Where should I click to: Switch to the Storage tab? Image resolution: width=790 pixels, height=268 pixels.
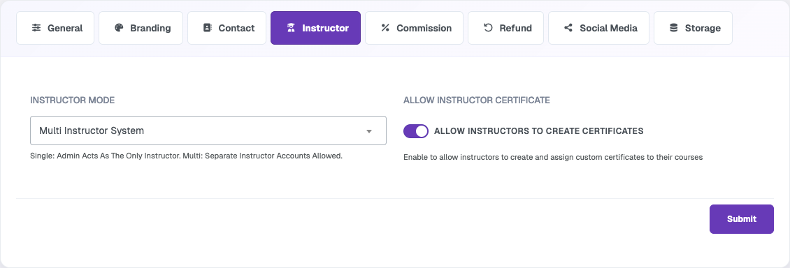click(x=693, y=28)
